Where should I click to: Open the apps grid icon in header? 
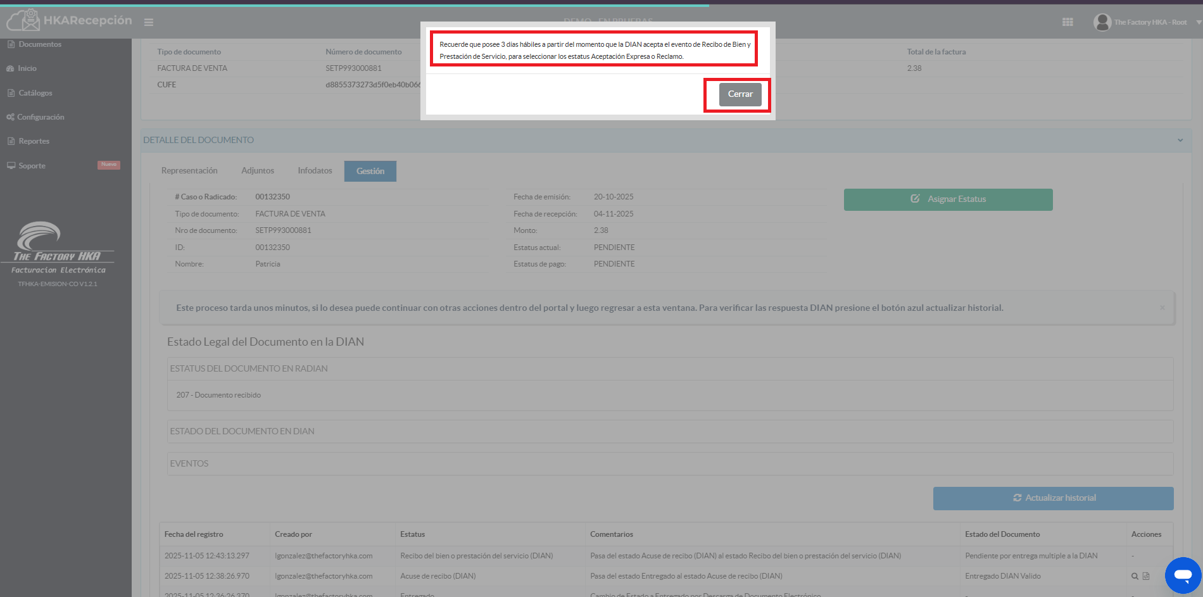point(1068,22)
